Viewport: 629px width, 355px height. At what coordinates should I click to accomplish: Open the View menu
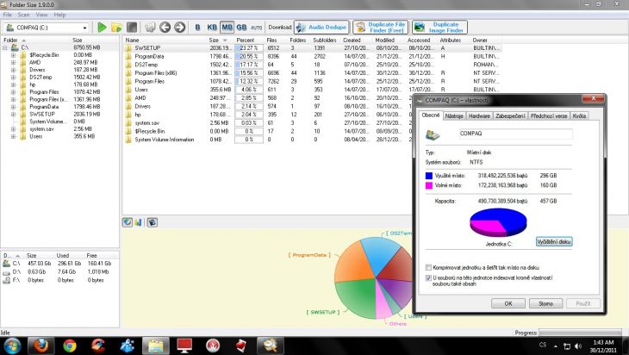(x=41, y=15)
